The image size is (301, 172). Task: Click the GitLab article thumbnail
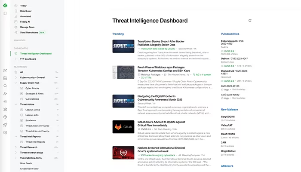123,127
